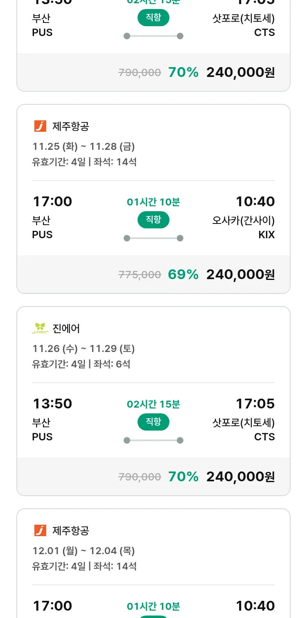
Task: Tap the 직항 badge on the Osaka 11.25 flight
Action: click(x=153, y=220)
